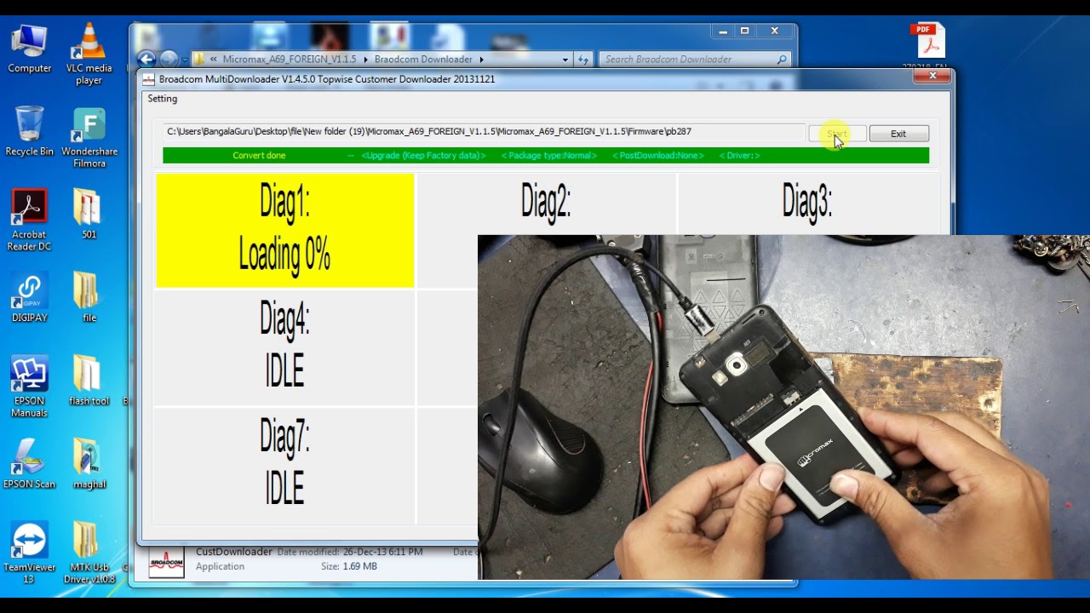This screenshot has width=1090, height=613.
Task: Expand the arrow after Broadcom Downloader breadcrumb
Action: pyautogui.click(x=481, y=60)
